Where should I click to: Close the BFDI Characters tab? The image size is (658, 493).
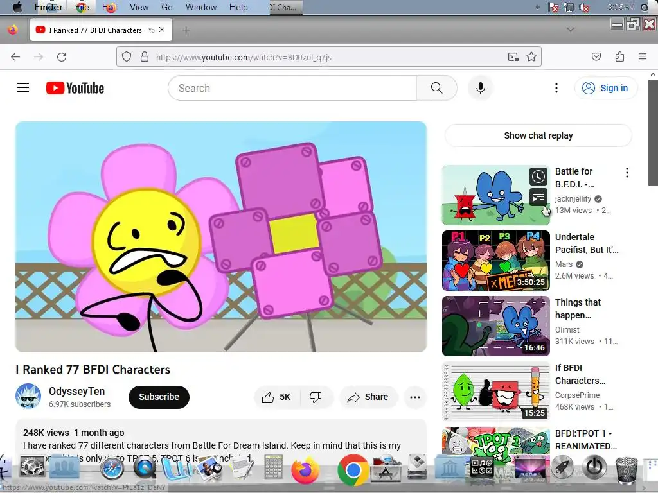point(162,30)
